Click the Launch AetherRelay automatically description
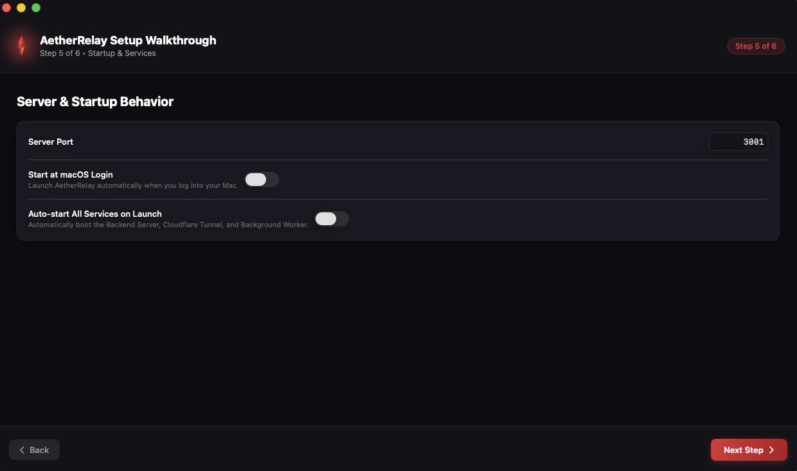The height and width of the screenshot is (471, 797). click(x=134, y=185)
